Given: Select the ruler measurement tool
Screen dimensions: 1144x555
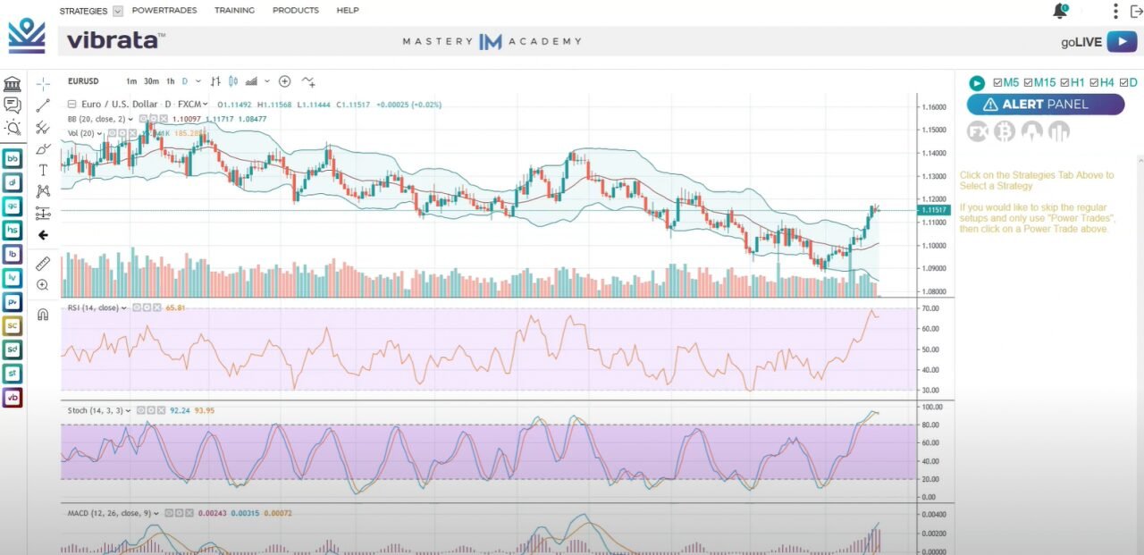Looking at the screenshot, I should pos(43,264).
